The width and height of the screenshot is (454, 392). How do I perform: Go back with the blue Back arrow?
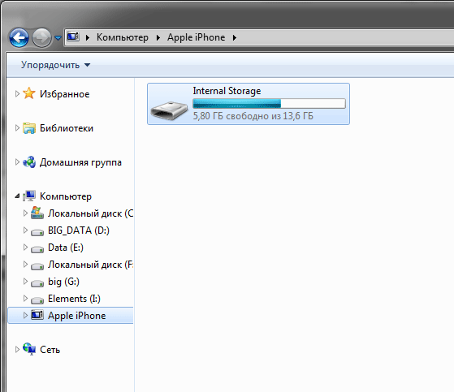(x=19, y=37)
